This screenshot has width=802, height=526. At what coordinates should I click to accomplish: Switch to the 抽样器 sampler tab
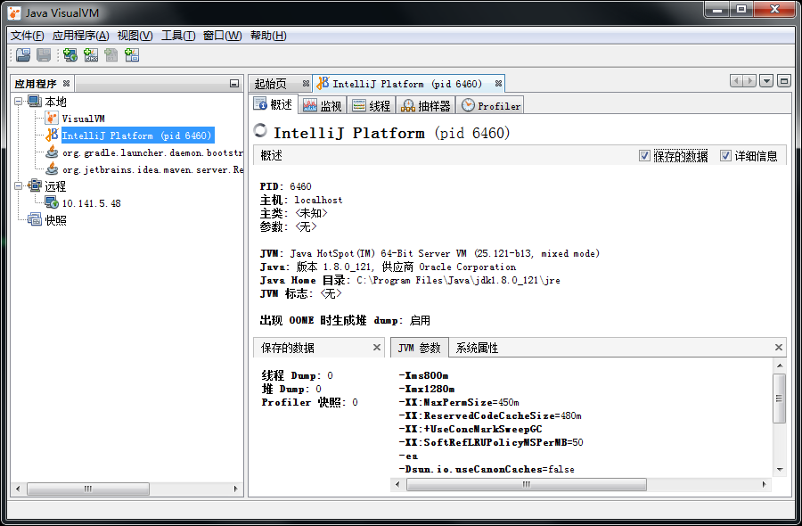pos(426,105)
